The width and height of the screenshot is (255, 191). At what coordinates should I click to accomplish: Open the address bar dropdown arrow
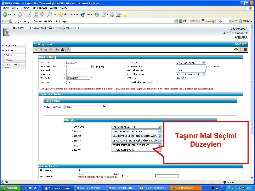(176, 21)
